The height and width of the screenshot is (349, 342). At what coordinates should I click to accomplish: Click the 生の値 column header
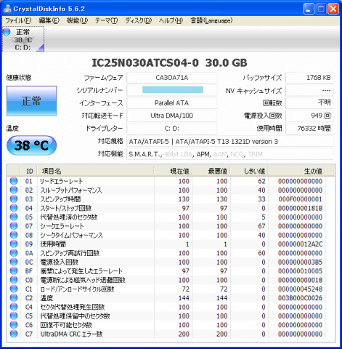(297, 171)
